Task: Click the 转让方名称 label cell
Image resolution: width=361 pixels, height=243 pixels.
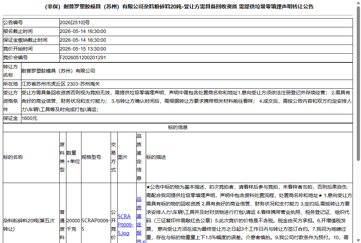Action: 12,71
